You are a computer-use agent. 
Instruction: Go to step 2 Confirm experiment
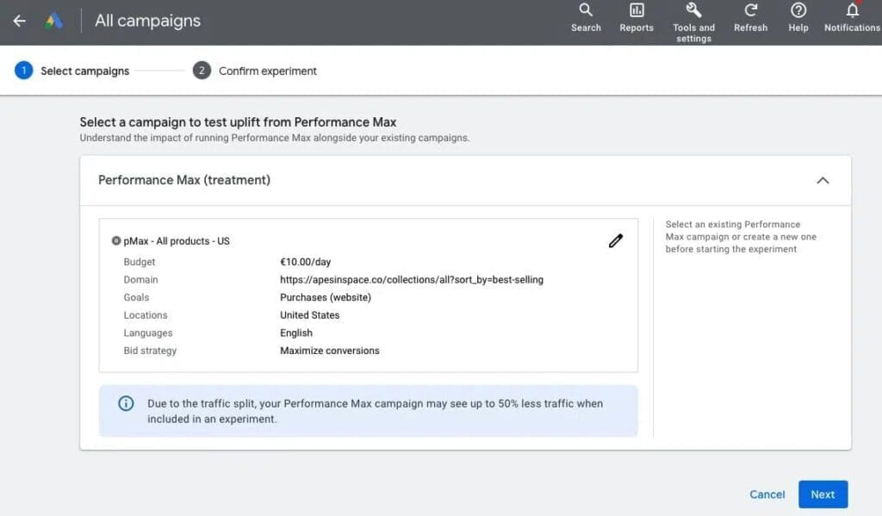pos(255,71)
